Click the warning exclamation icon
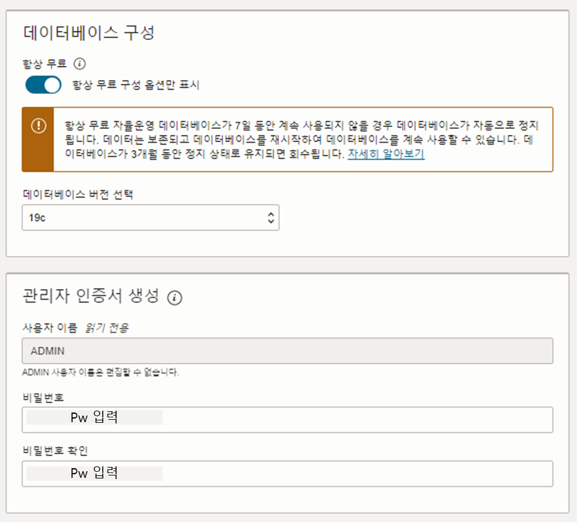 point(39,126)
